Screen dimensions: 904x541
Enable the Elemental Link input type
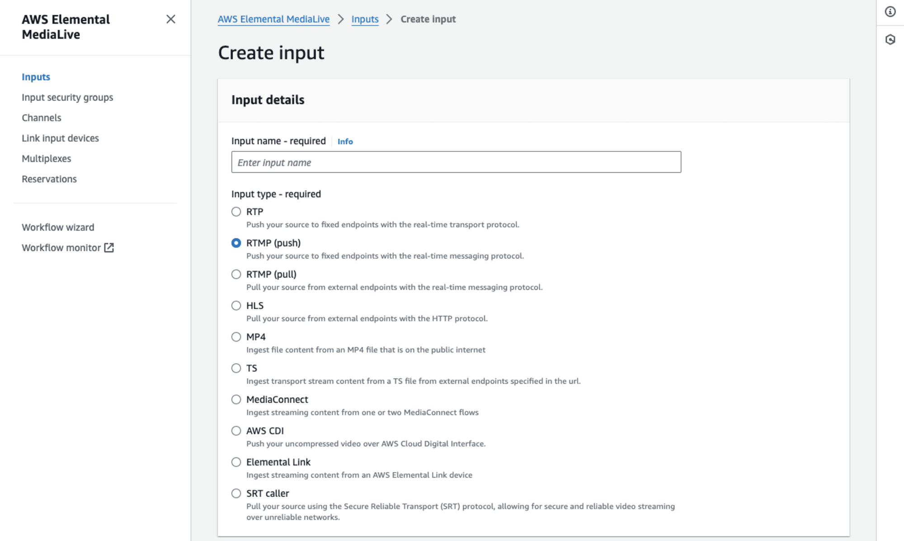coord(236,462)
